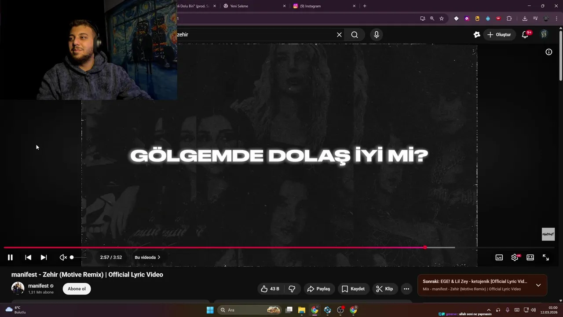Pause the video playback

coord(10,258)
